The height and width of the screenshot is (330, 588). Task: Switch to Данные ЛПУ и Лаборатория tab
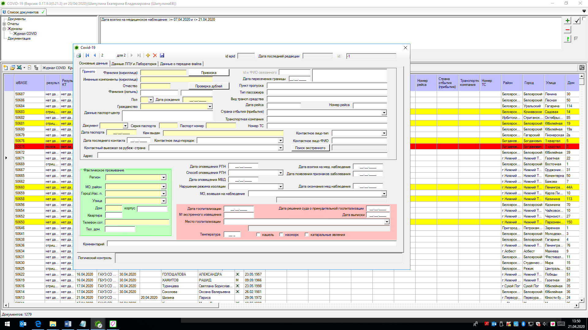[x=134, y=64]
